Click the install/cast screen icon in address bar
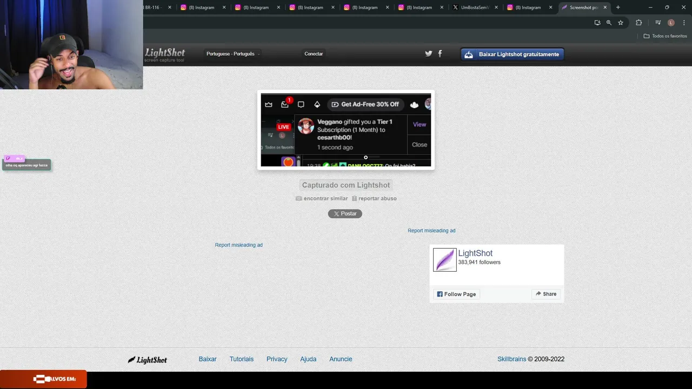The width and height of the screenshot is (692, 389). (597, 23)
